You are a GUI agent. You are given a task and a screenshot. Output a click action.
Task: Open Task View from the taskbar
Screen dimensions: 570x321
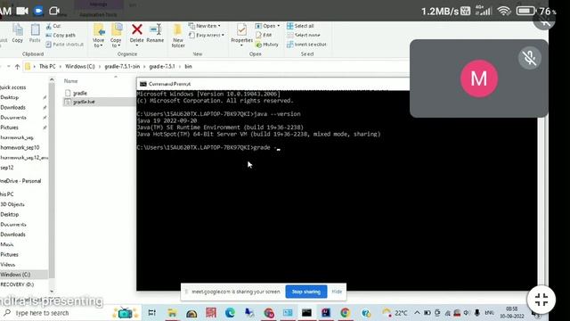point(152,313)
